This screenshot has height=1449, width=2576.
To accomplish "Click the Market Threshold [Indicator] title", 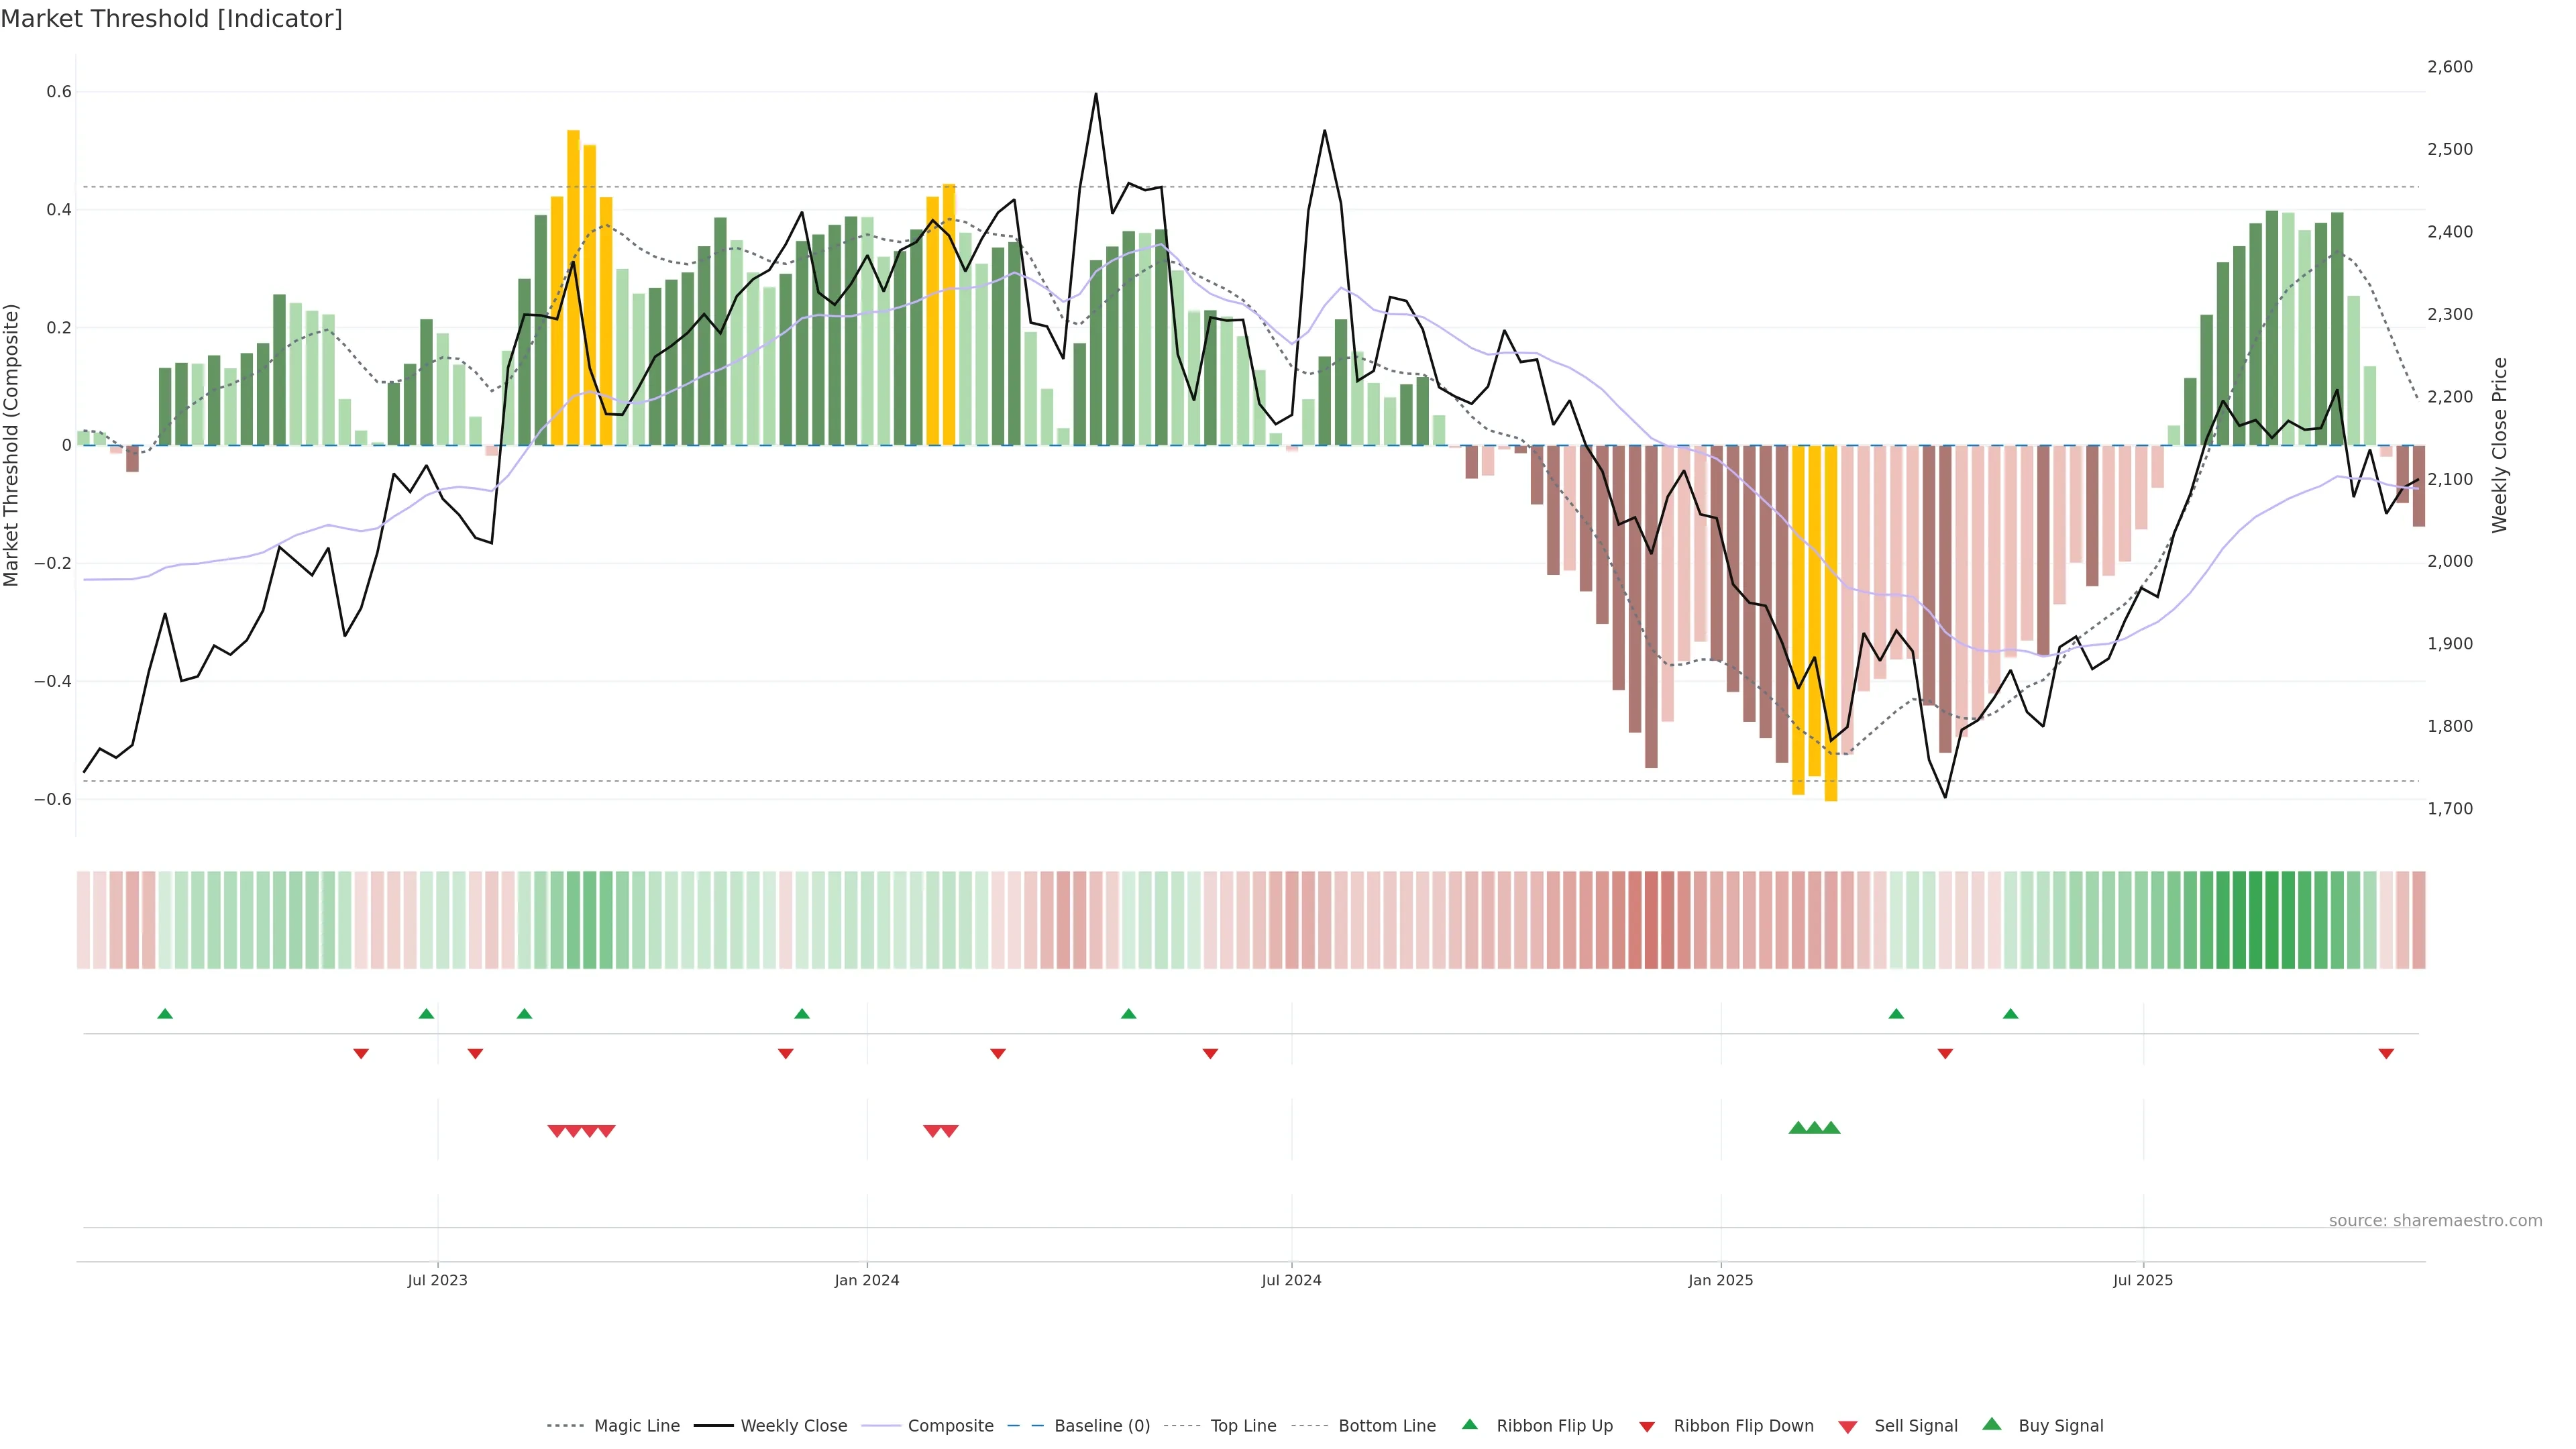I will point(171,19).
